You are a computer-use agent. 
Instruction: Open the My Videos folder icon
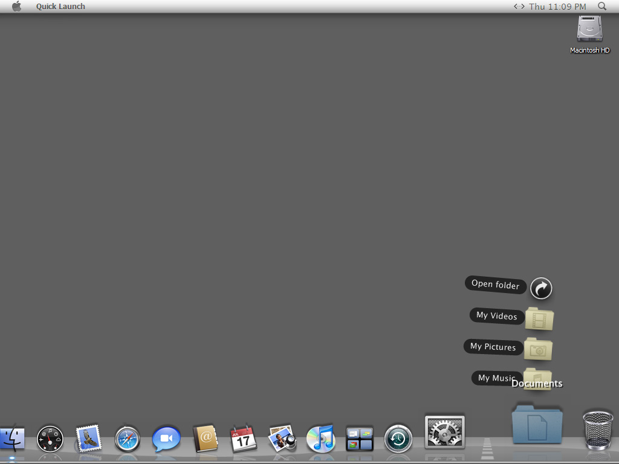click(539, 319)
